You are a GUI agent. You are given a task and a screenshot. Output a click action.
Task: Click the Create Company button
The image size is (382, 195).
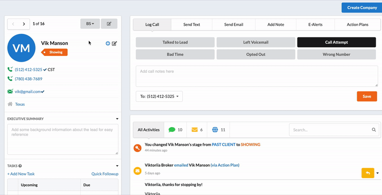click(361, 8)
